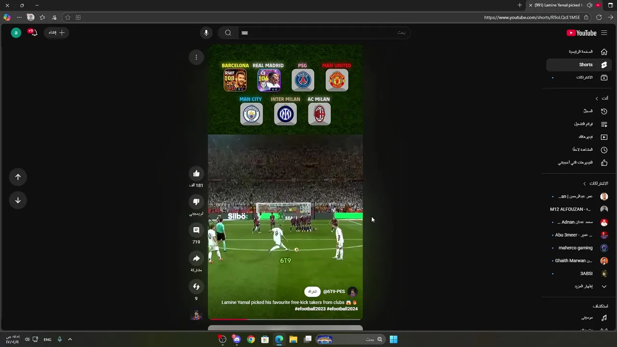Click into the YouTube search field
617x347 pixels.
(x=324, y=33)
